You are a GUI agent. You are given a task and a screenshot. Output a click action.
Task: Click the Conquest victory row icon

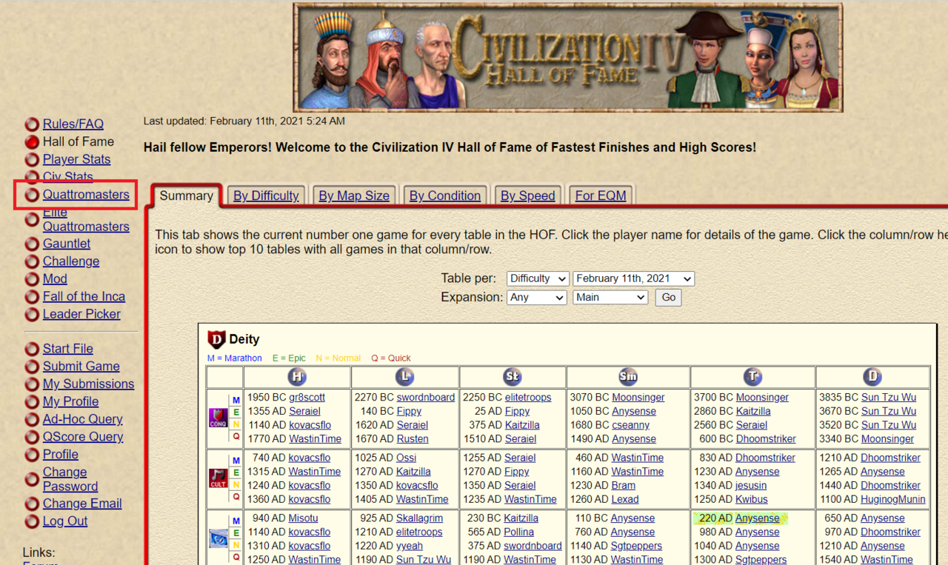click(x=218, y=418)
